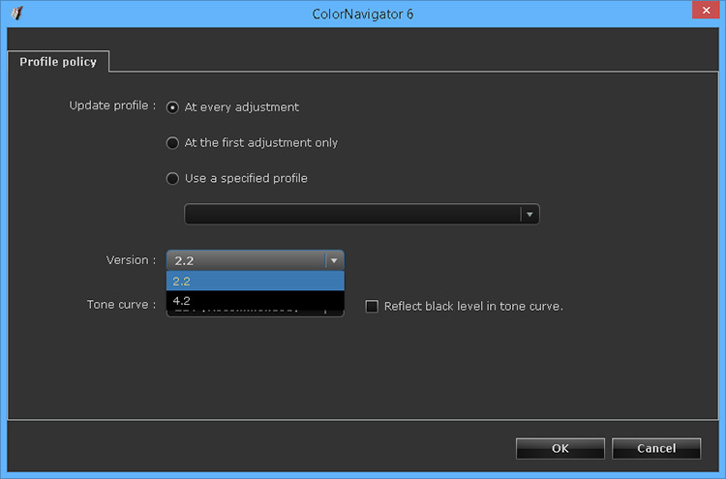The image size is (726, 479).
Task: Dismiss the dialog with Cancel button
Action: click(x=656, y=448)
